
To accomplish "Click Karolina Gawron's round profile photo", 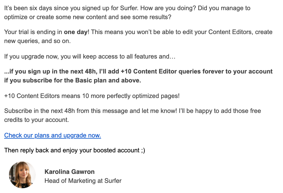I will (22, 175).
